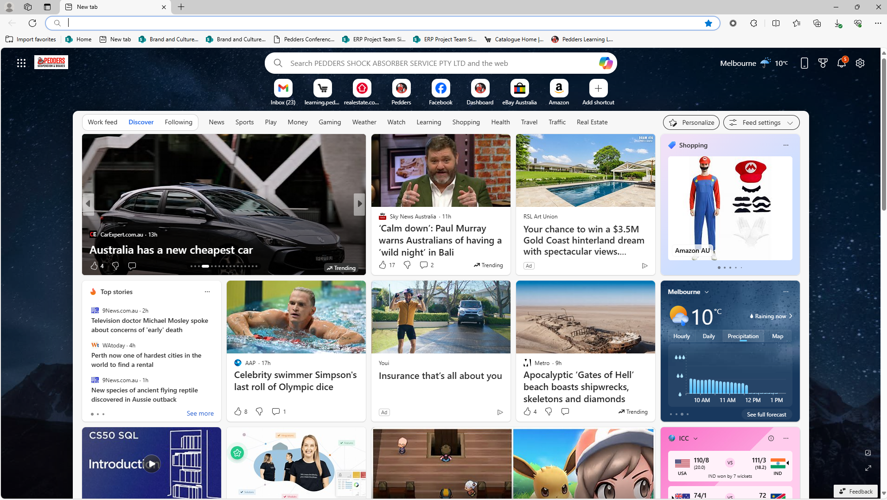Expand the ICC league dropdown
This screenshot has width=887, height=500.
tap(695, 438)
